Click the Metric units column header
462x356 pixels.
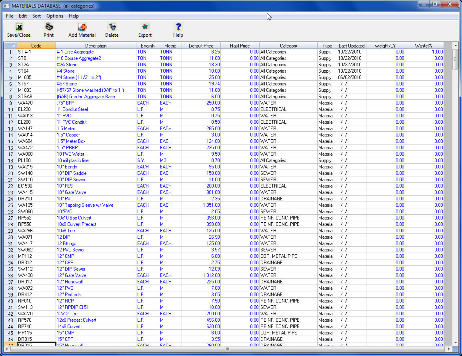(x=170, y=45)
